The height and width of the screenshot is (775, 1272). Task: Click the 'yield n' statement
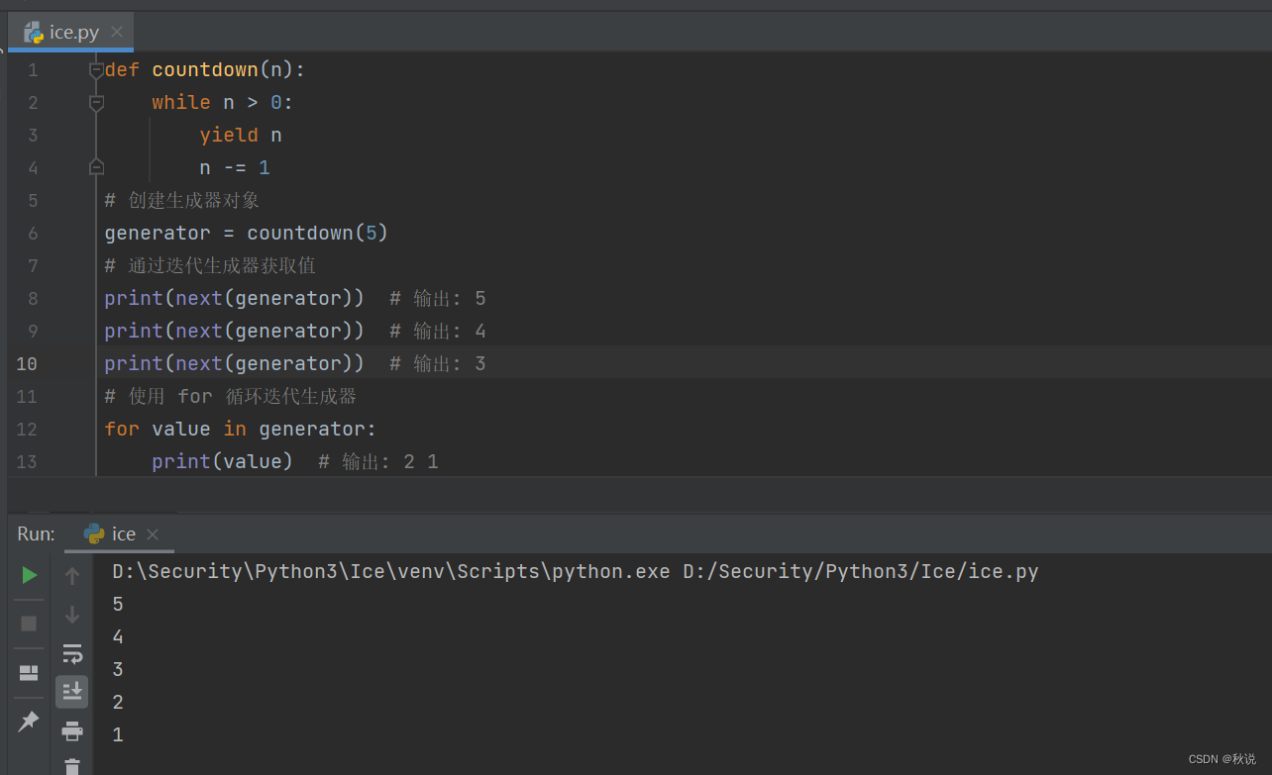click(x=241, y=135)
